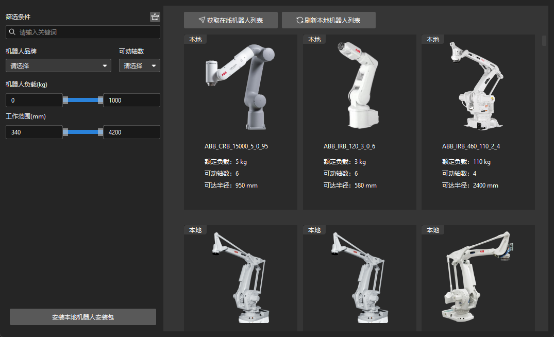Click 获取在线机器人列表 button
This screenshot has height=337, width=554.
[230, 20]
